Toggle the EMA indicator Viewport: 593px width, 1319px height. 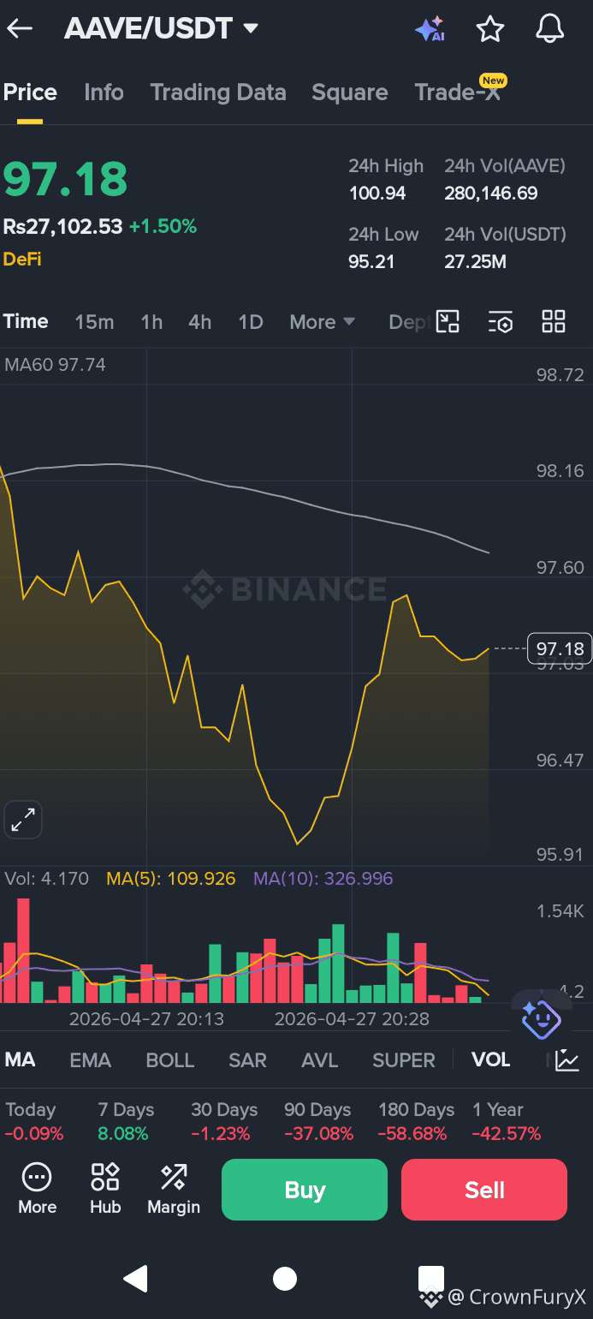90,1060
